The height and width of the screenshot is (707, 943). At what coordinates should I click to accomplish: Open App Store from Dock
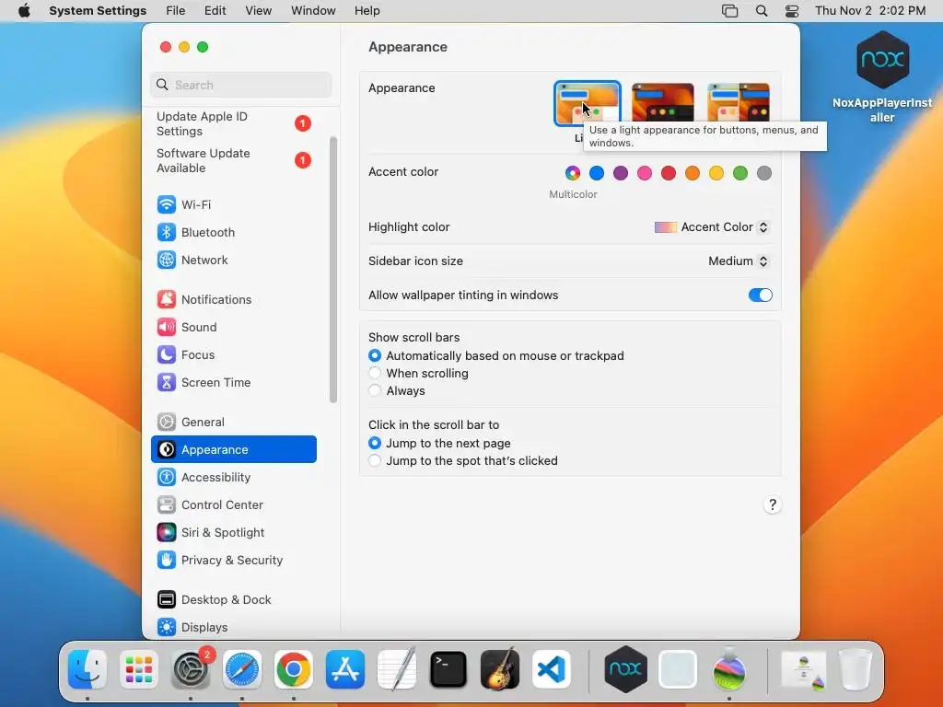pos(345,669)
